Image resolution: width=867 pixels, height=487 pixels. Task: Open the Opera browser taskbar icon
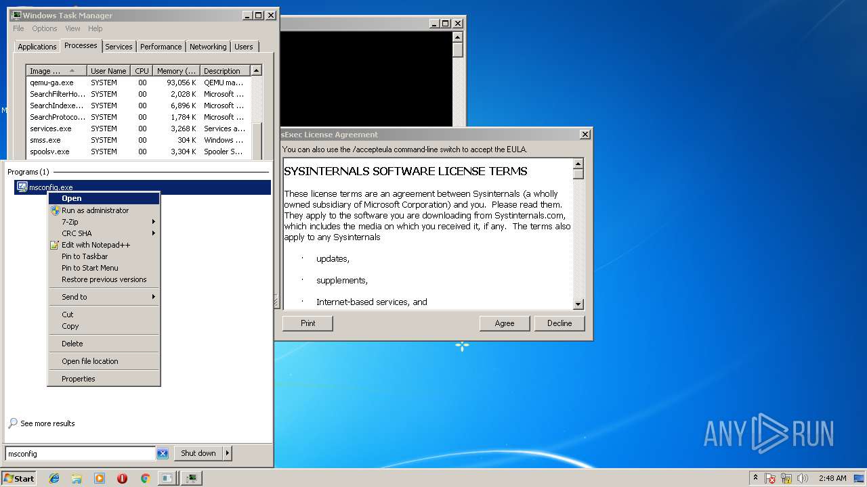tap(122, 478)
